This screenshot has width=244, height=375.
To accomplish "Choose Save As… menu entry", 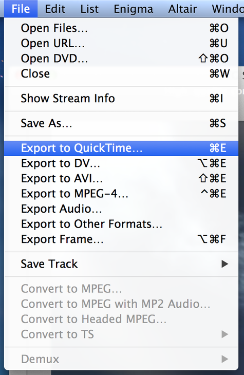I will (x=121, y=123).
